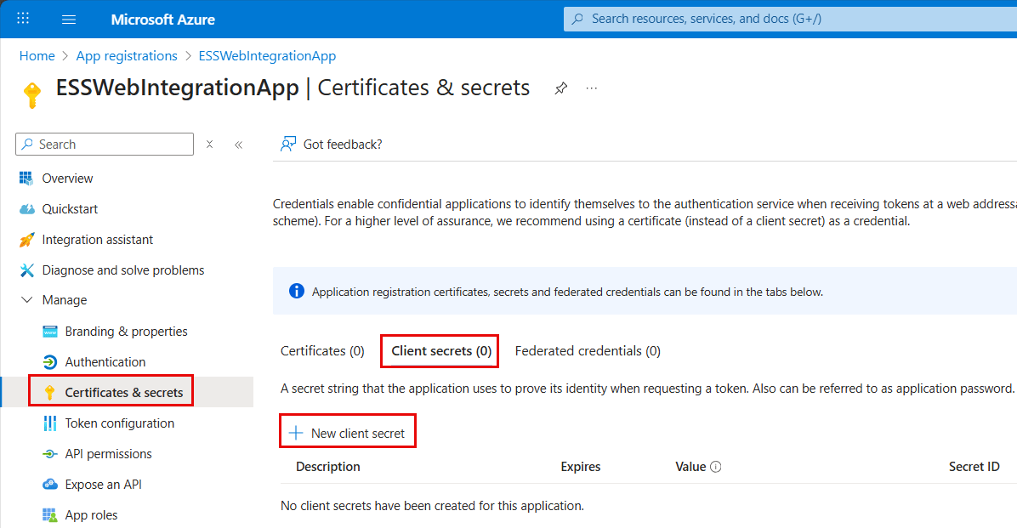The height and width of the screenshot is (528, 1017).
Task: Click the Diagnose wrench icon
Action: (x=26, y=270)
